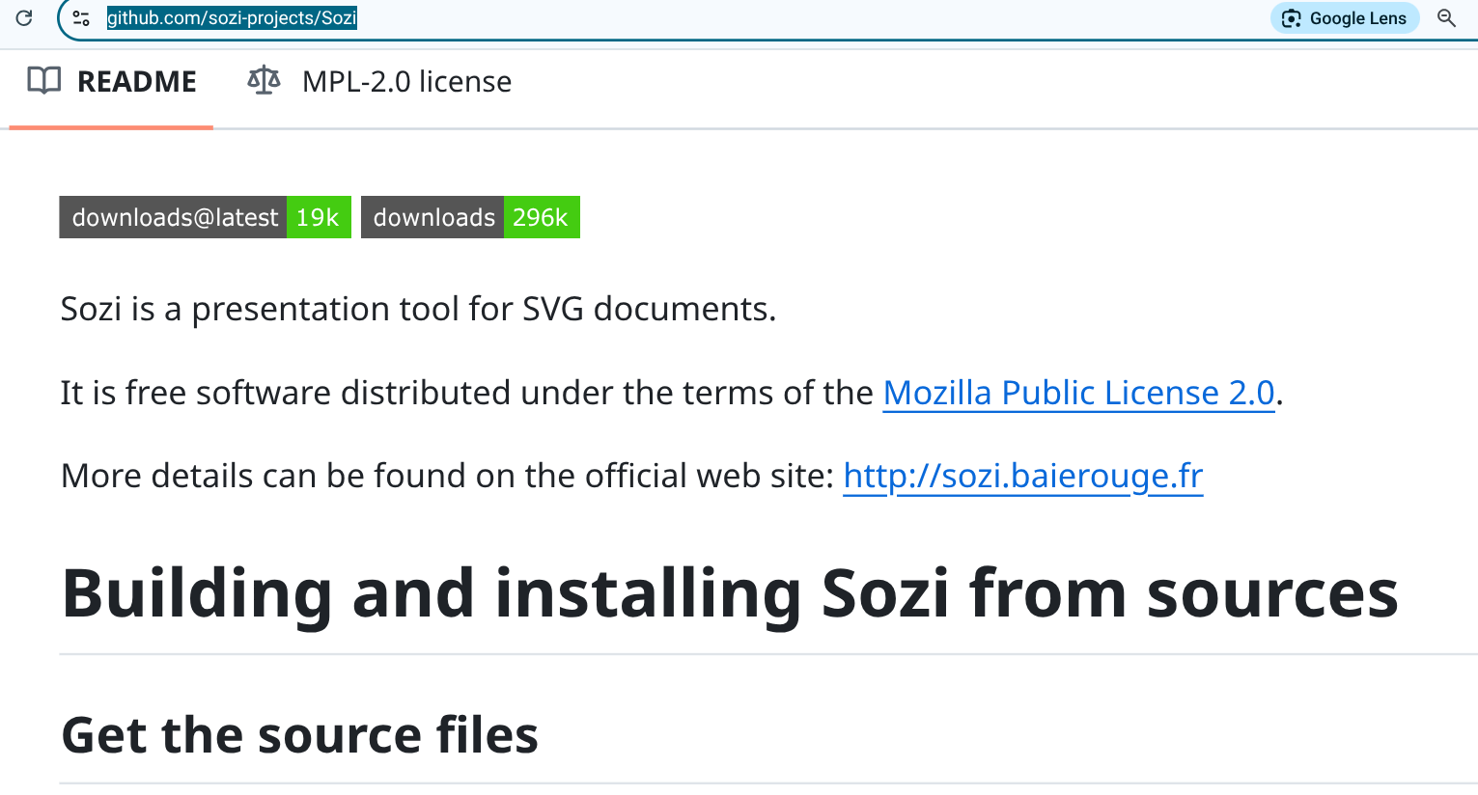Click the 'Sozi is a presentation tool' sentence

(x=418, y=309)
